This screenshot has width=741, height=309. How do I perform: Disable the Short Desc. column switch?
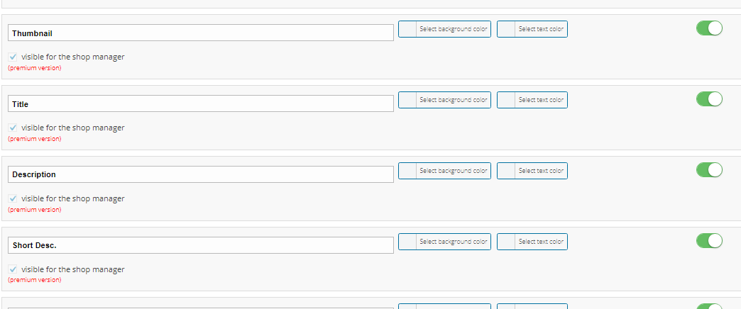709,240
